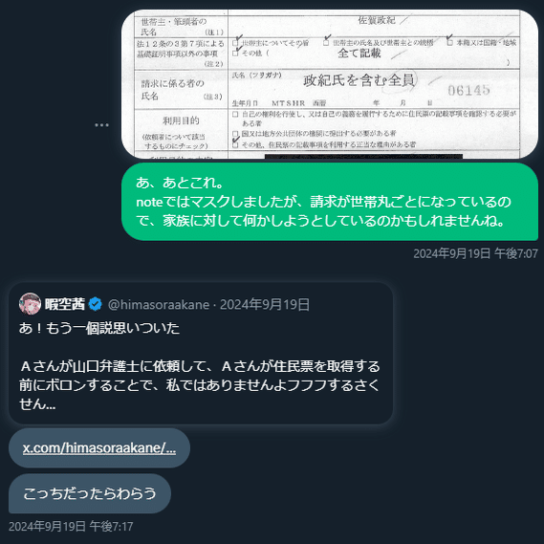
Task: Click the quoted tweet date 2024年9月19日
Action: tap(265, 305)
